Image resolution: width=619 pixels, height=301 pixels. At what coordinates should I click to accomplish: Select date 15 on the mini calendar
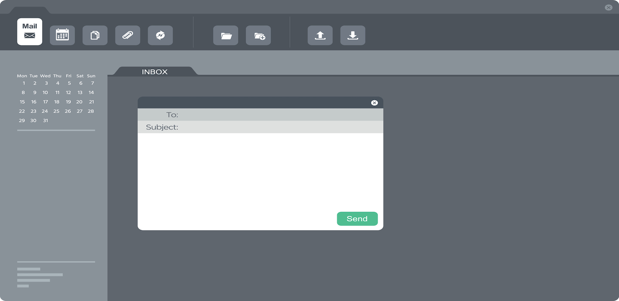click(22, 101)
